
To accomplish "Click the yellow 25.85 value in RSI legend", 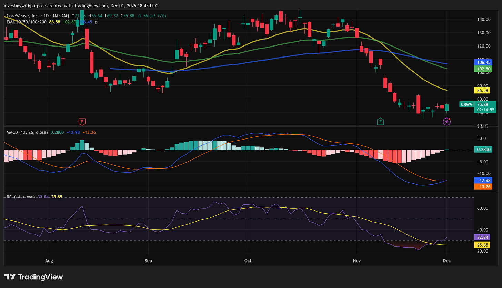I will click(57, 197).
